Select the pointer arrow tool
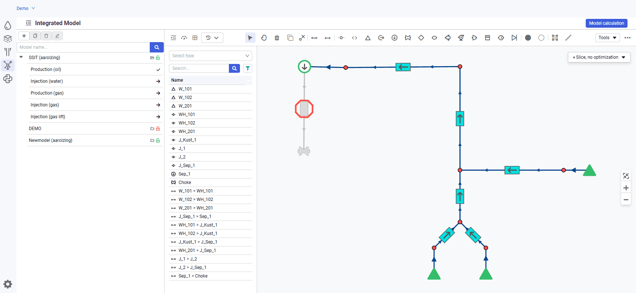This screenshot has width=636, height=293. click(x=250, y=38)
